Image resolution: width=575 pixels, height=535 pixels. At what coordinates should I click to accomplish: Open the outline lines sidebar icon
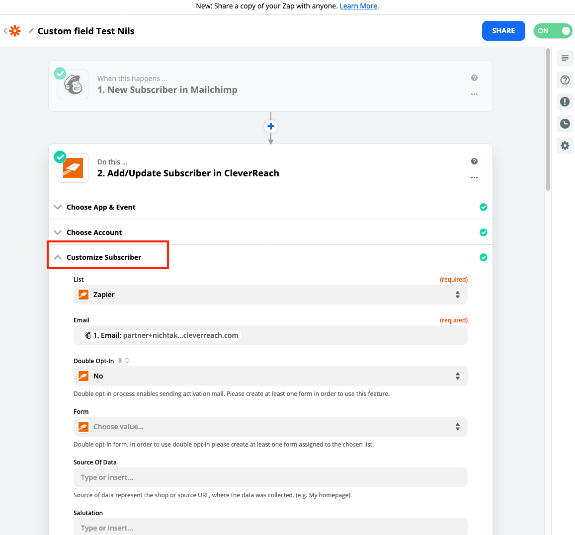[x=565, y=58]
